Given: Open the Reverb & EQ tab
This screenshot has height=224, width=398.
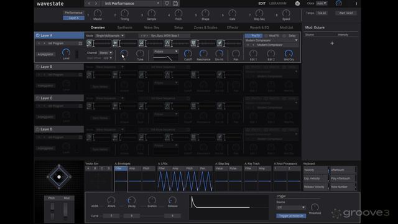Looking at the screenshot, I should (259, 27).
